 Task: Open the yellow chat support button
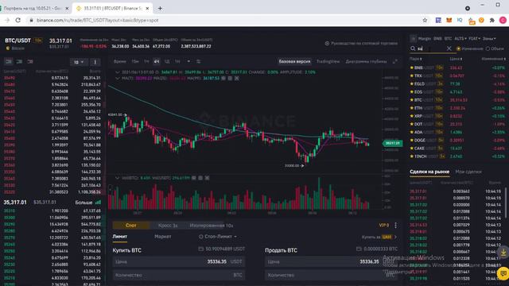(x=503, y=273)
